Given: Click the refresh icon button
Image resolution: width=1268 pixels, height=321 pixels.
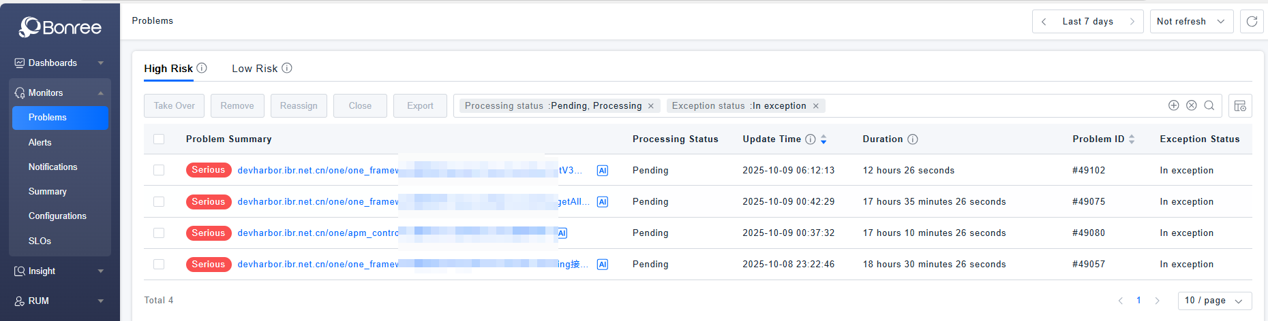Looking at the screenshot, I should (1252, 22).
